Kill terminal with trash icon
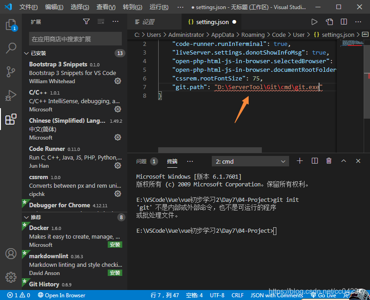 (x=329, y=161)
